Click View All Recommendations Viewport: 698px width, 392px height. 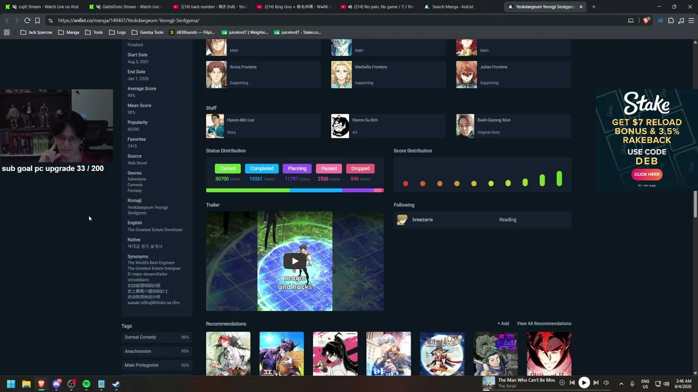click(x=544, y=323)
